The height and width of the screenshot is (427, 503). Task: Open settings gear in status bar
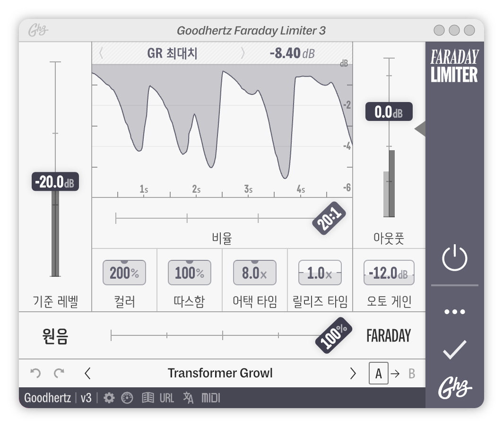pos(109,398)
